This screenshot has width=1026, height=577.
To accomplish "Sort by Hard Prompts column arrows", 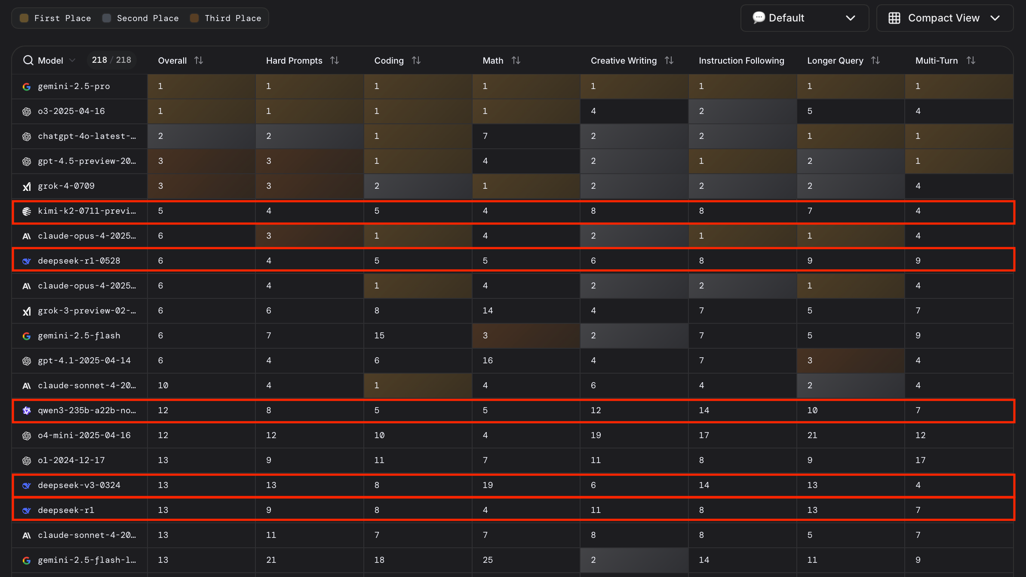I will point(335,60).
